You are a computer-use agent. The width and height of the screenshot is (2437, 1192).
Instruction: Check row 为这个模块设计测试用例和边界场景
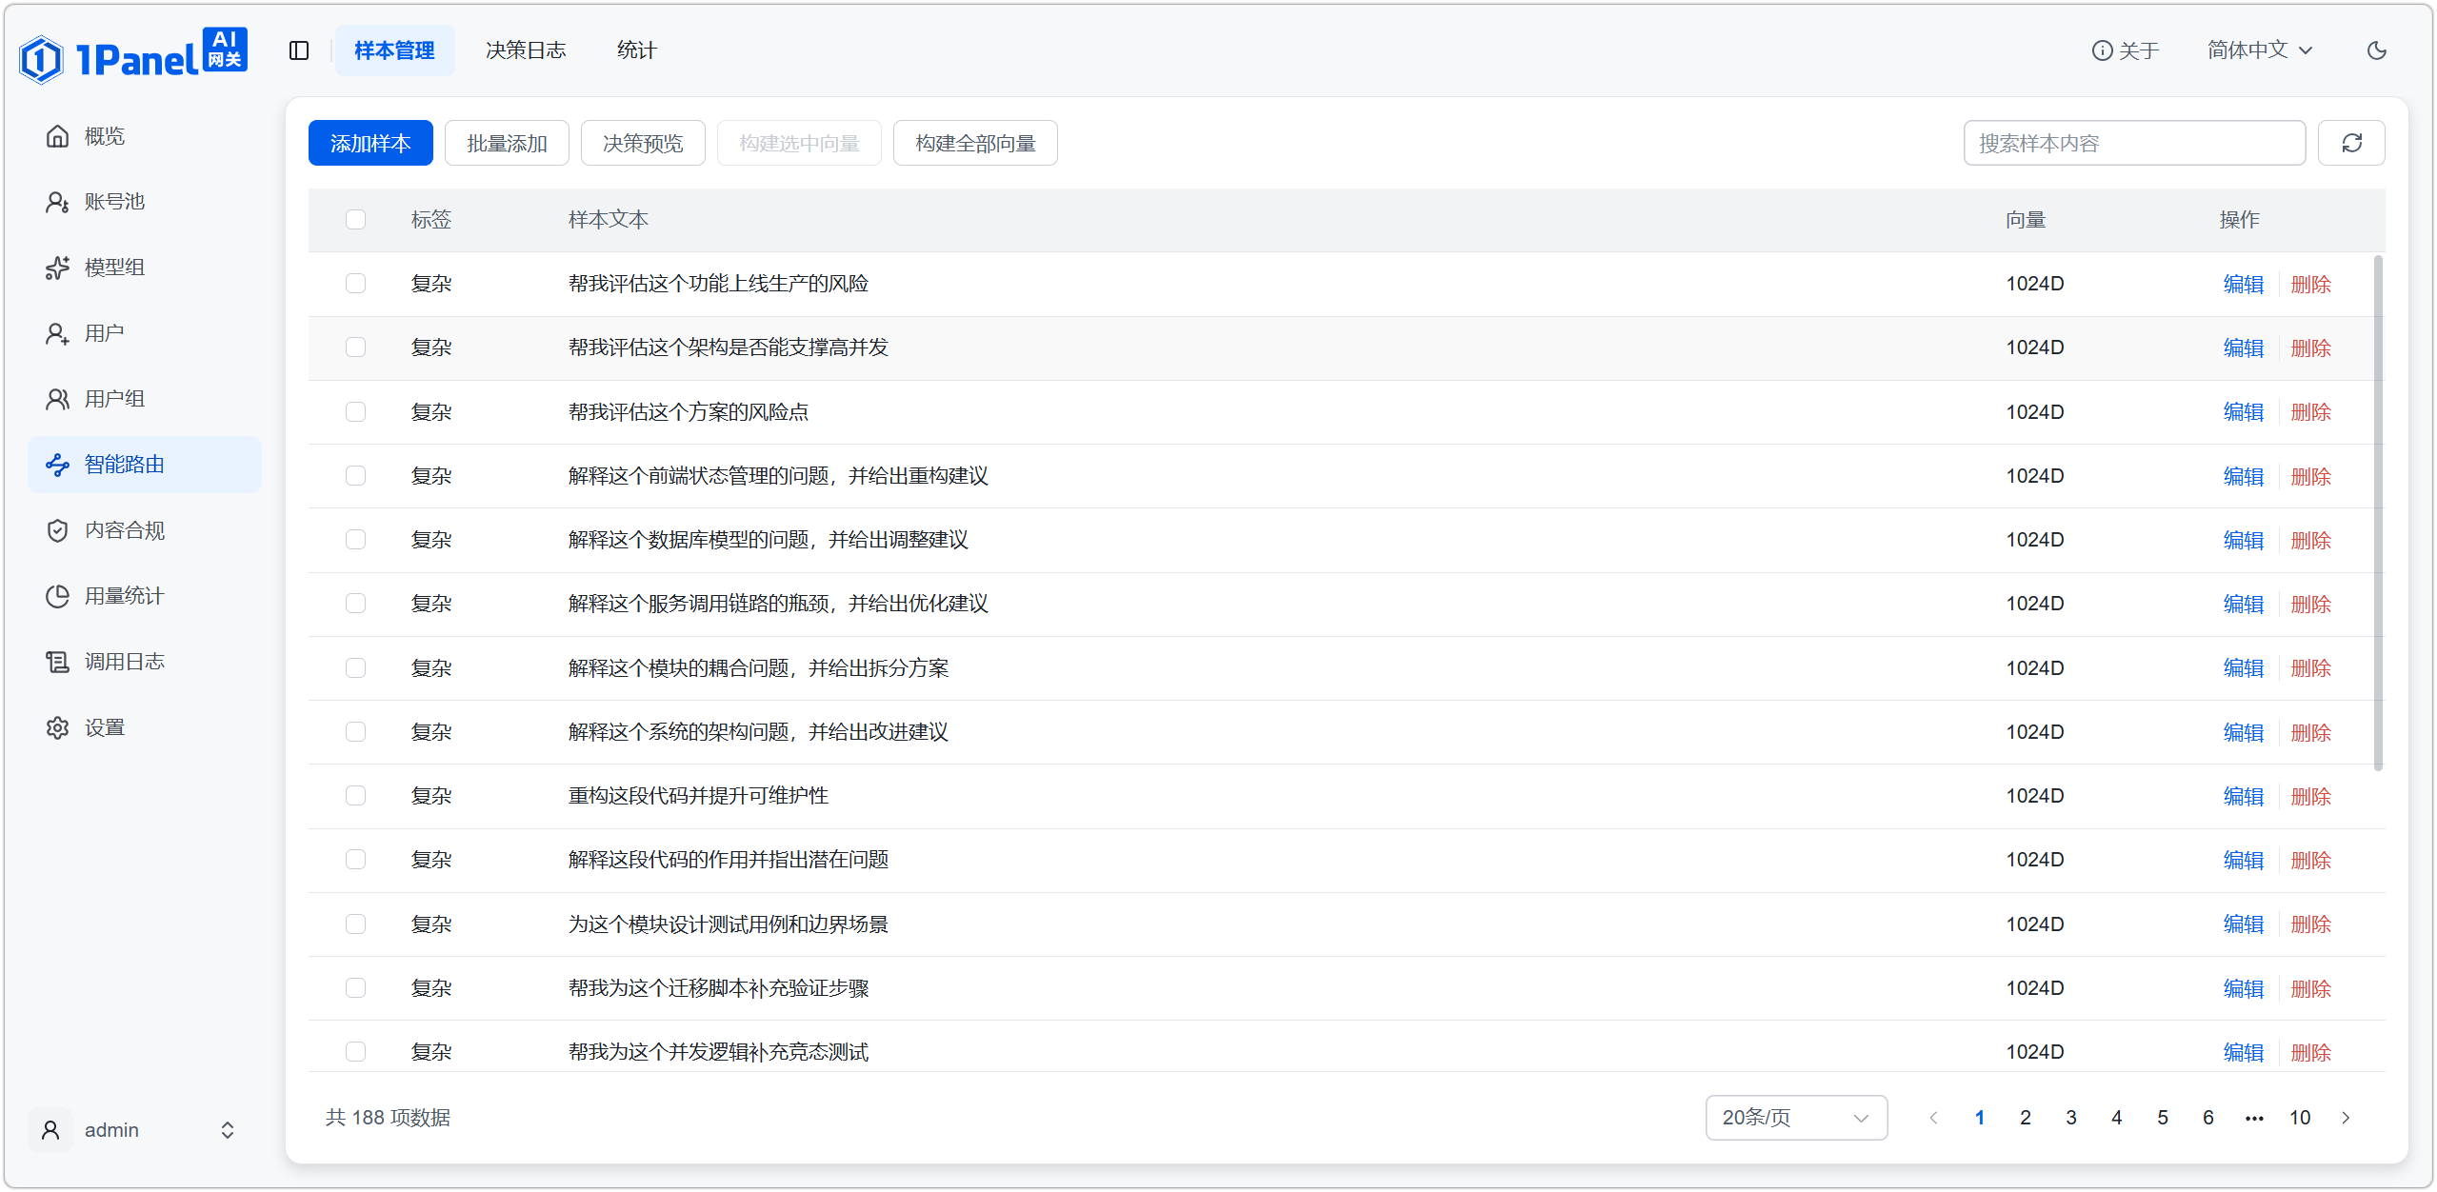(355, 924)
